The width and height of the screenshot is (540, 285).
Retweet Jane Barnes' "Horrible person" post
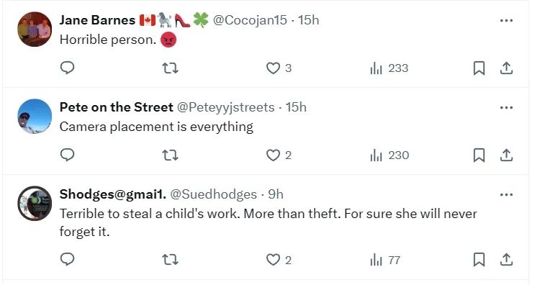coord(170,68)
